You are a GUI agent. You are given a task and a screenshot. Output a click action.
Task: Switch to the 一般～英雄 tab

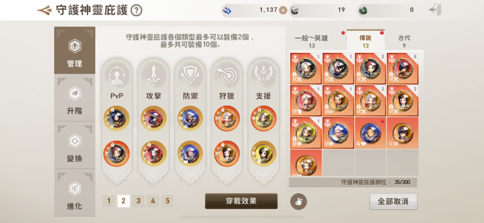click(311, 41)
